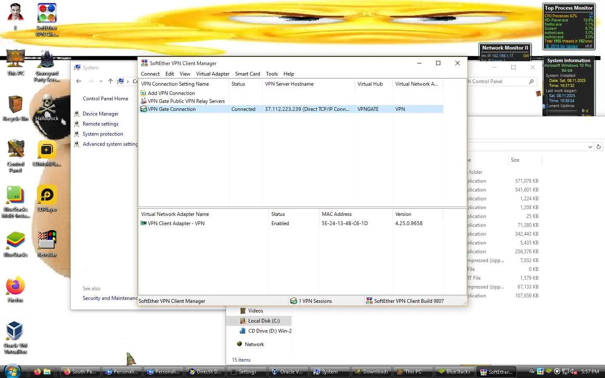The image size is (605, 378).
Task: Sort by VPN Server Hostname column
Action: (308, 84)
